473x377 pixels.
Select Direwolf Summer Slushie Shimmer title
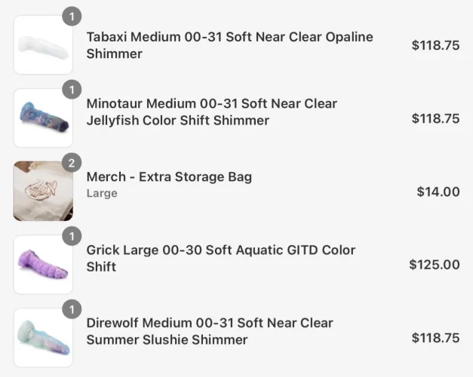click(210, 331)
